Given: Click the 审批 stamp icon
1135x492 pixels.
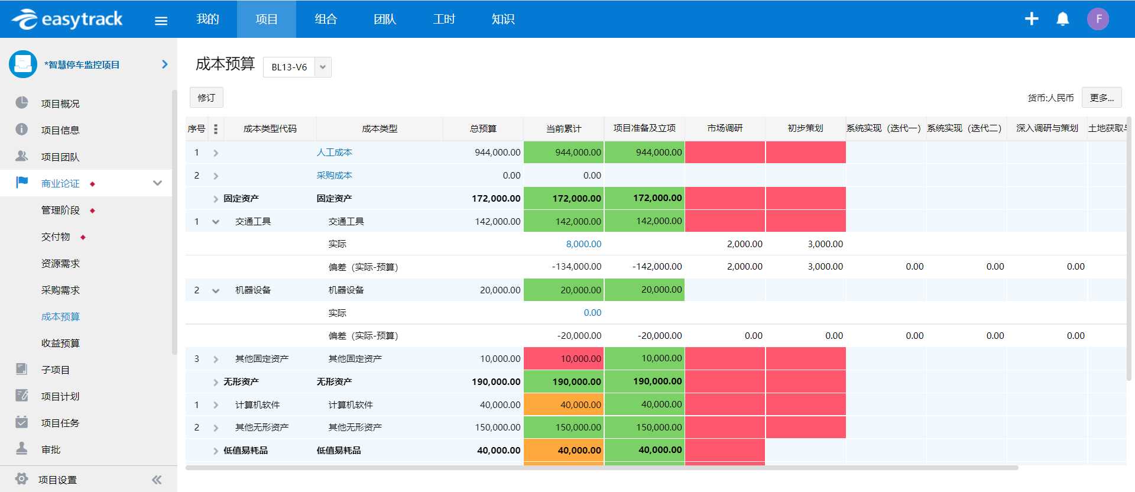Looking at the screenshot, I should [22, 448].
